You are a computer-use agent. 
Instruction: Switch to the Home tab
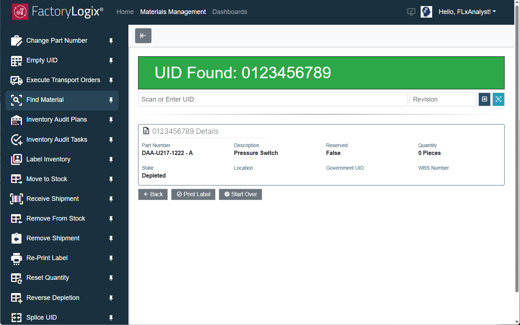(125, 11)
